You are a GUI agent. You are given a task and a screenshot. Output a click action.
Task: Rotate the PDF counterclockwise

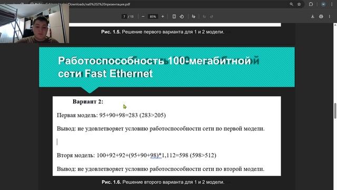click(182, 16)
